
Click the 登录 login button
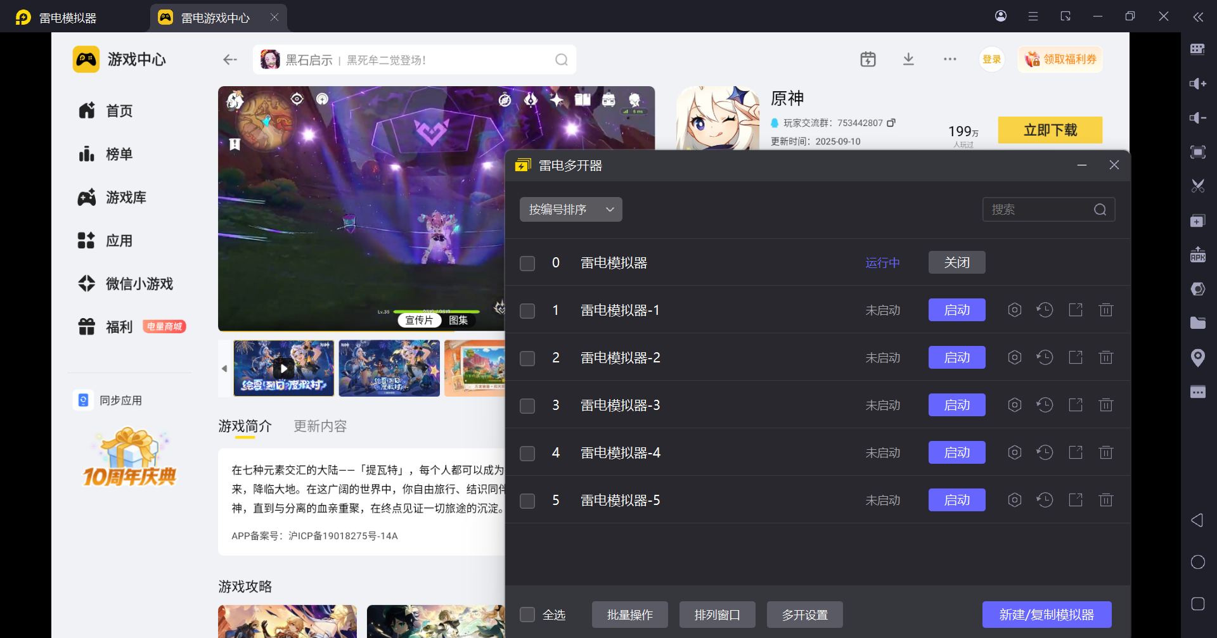coord(991,60)
